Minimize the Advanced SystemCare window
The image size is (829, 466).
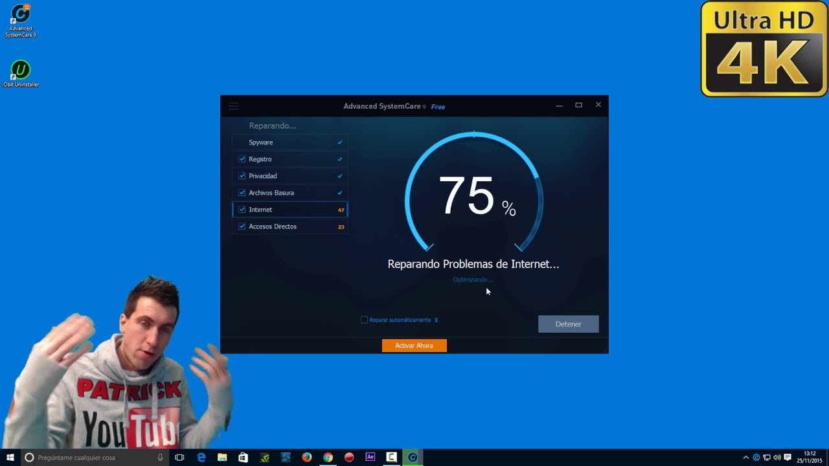pyautogui.click(x=559, y=105)
